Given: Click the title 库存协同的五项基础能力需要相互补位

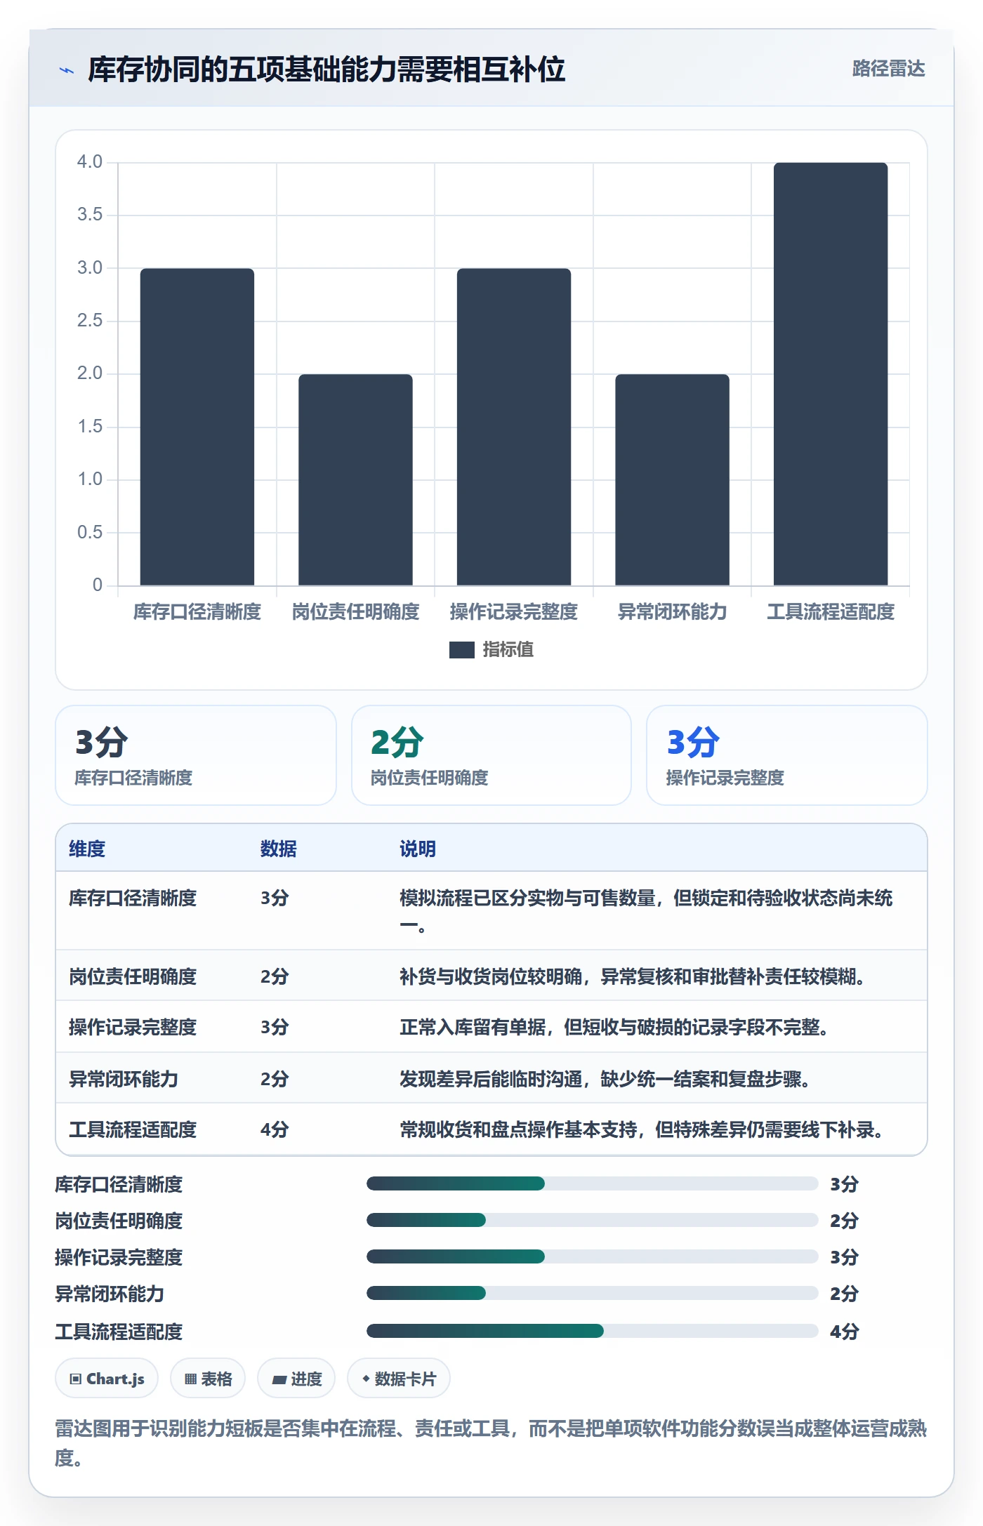Looking at the screenshot, I should [x=326, y=69].
